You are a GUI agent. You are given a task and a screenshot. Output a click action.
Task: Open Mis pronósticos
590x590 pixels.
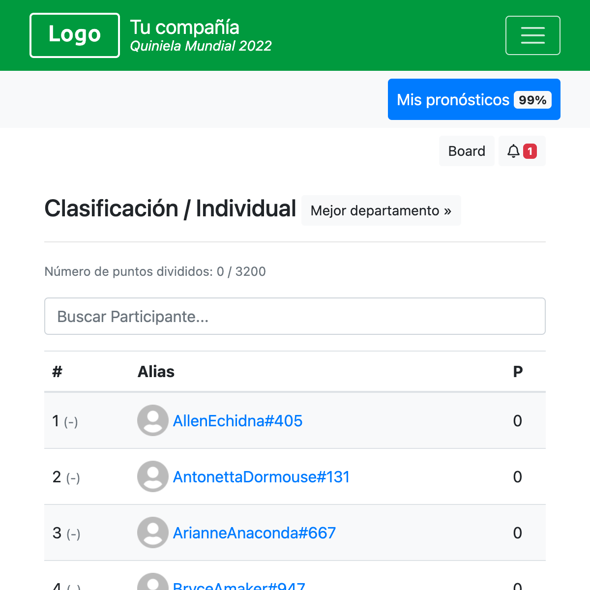coord(453,99)
